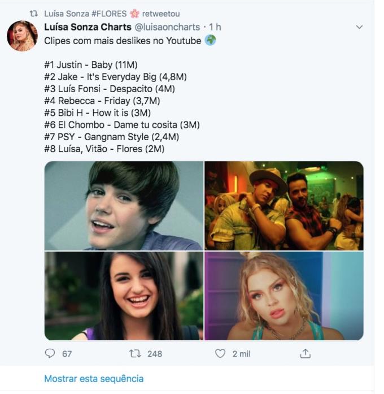
Task: View bottom-left photo of smiling dark-haired girl
Action: point(124,296)
